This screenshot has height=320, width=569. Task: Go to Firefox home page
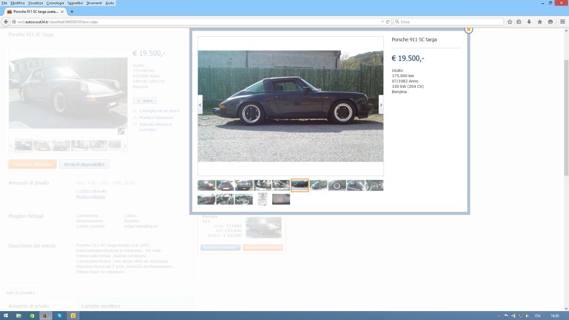click(540, 22)
